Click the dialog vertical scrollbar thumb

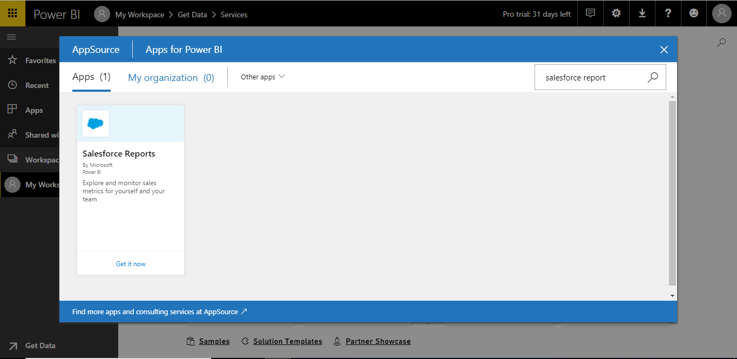pos(672,193)
